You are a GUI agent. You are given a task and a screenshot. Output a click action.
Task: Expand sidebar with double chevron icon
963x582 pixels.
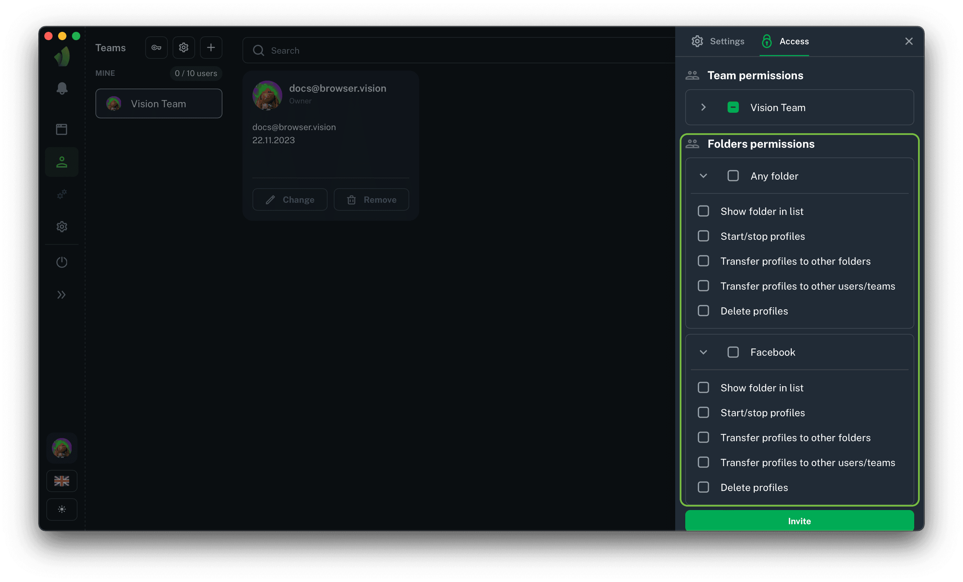(62, 295)
